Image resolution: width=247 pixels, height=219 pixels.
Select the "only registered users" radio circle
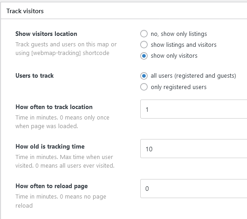click(x=144, y=87)
